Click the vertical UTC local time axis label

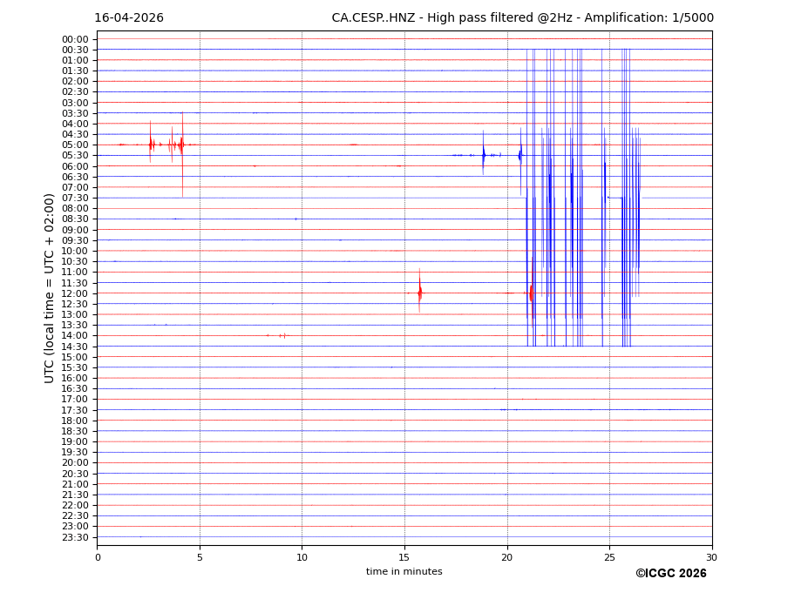50,288
